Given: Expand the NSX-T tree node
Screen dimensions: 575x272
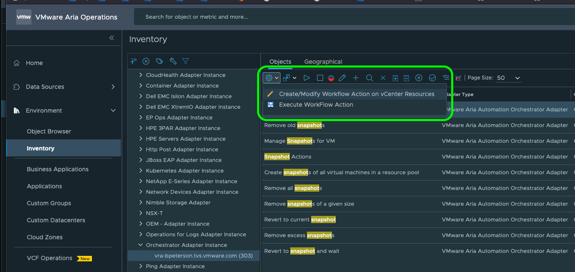Looking at the screenshot, I should click(x=140, y=213).
